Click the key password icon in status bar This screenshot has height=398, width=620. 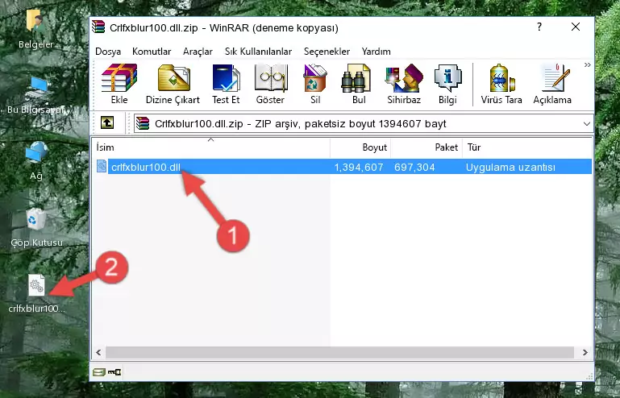(x=114, y=372)
